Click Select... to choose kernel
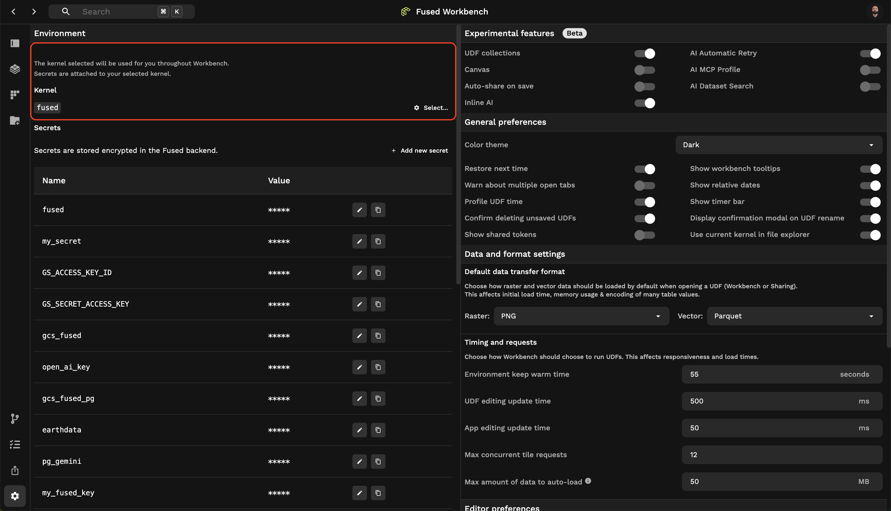 431,108
